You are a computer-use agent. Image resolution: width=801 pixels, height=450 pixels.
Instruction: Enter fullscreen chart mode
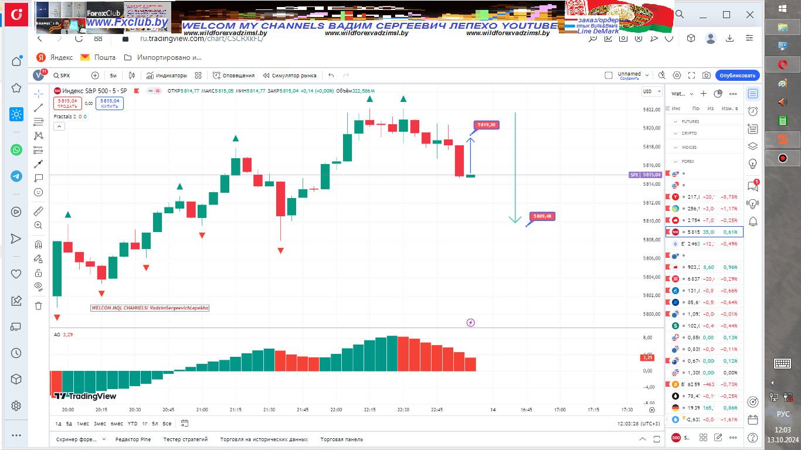(692, 76)
